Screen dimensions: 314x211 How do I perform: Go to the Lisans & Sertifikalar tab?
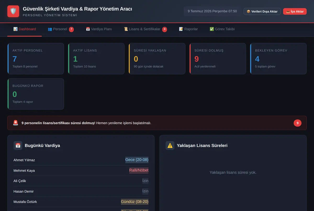pos(145,29)
